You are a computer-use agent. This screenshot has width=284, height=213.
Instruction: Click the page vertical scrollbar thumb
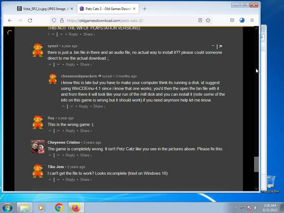[256, 164]
